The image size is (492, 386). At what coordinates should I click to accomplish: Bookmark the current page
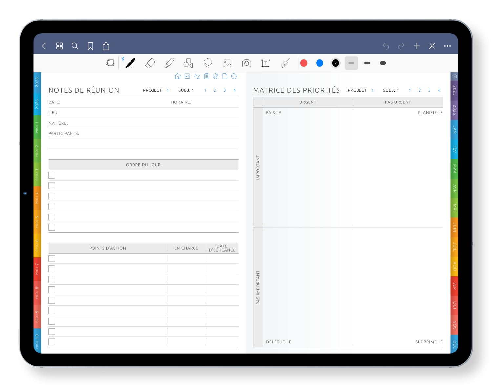[x=91, y=46]
